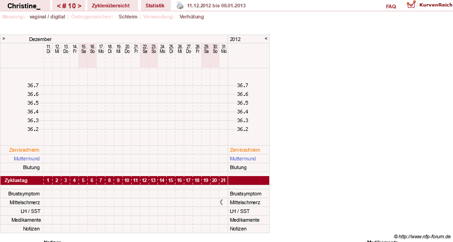Screen dimensions: 453x242
Task: Click the Zyklustag row label
Action: [16, 180]
